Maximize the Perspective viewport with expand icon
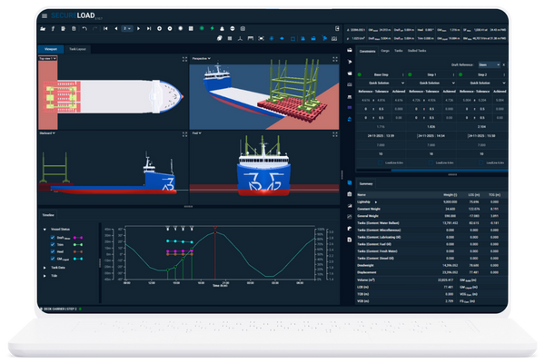This screenshot has width=545, height=363. pyautogui.click(x=334, y=56)
